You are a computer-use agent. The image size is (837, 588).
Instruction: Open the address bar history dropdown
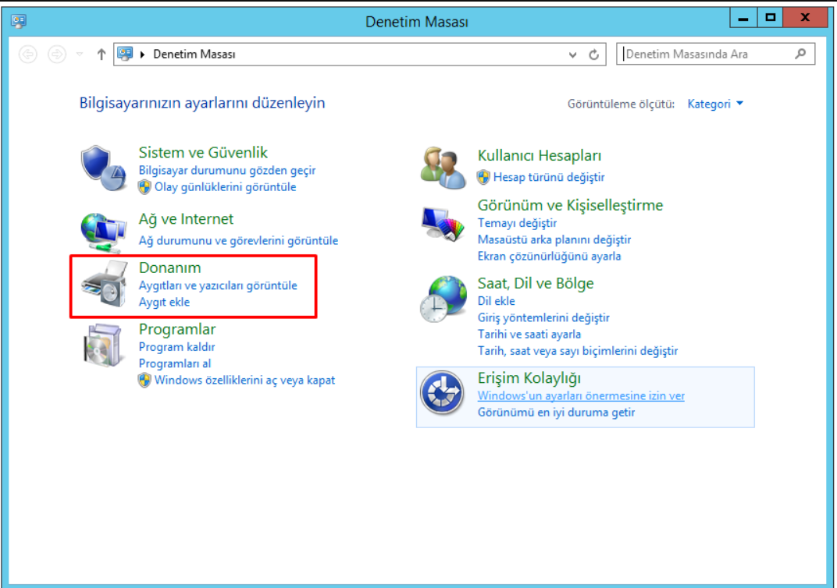coord(574,55)
